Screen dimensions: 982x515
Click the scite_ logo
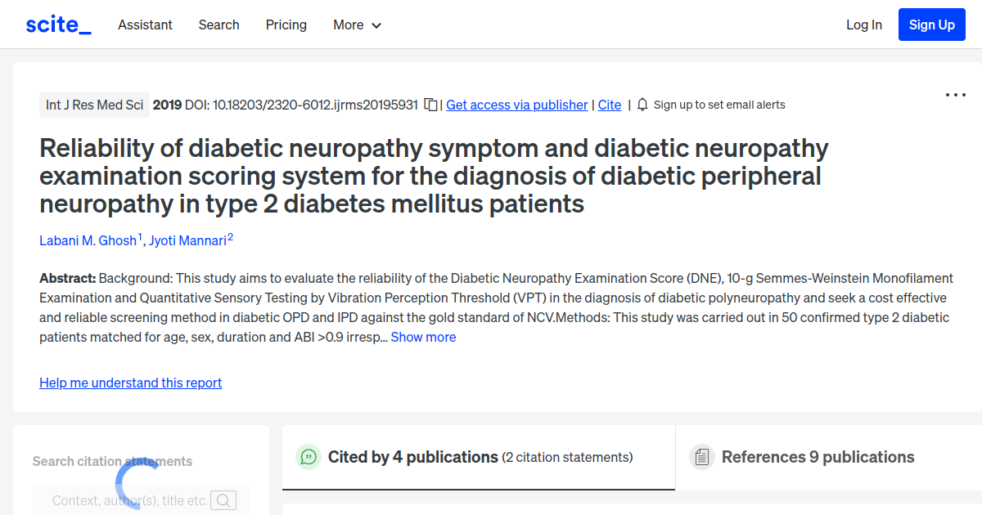click(57, 24)
